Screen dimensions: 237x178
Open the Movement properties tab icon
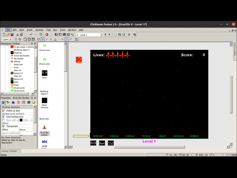point(13,102)
